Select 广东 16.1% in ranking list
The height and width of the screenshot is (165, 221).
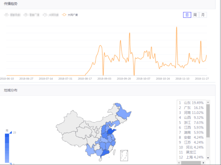tap(191, 108)
